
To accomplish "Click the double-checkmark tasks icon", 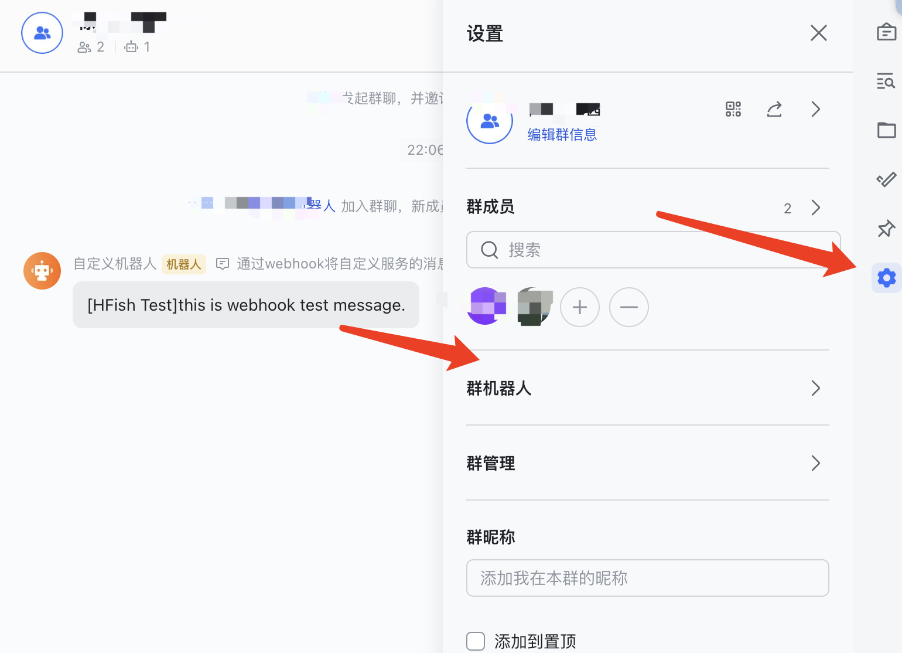I will click(x=886, y=179).
